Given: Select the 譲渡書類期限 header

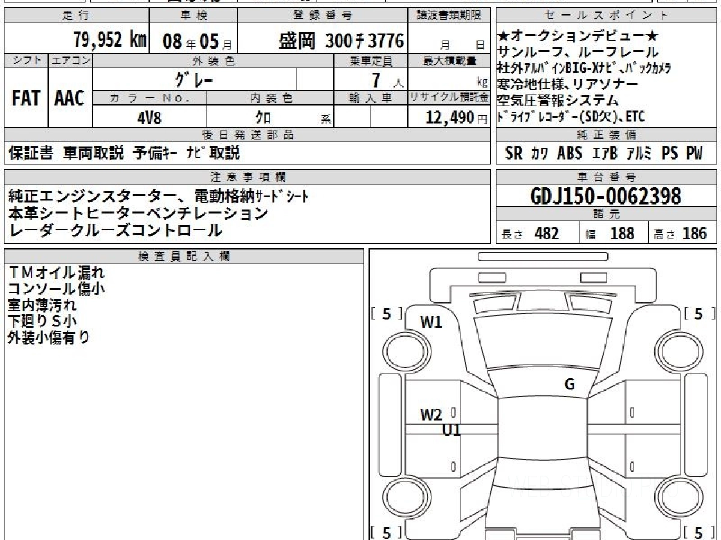Looking at the screenshot, I should point(449,16).
